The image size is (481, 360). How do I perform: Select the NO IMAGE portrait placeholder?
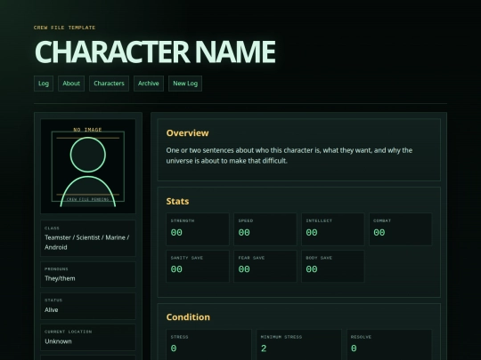tap(88, 166)
